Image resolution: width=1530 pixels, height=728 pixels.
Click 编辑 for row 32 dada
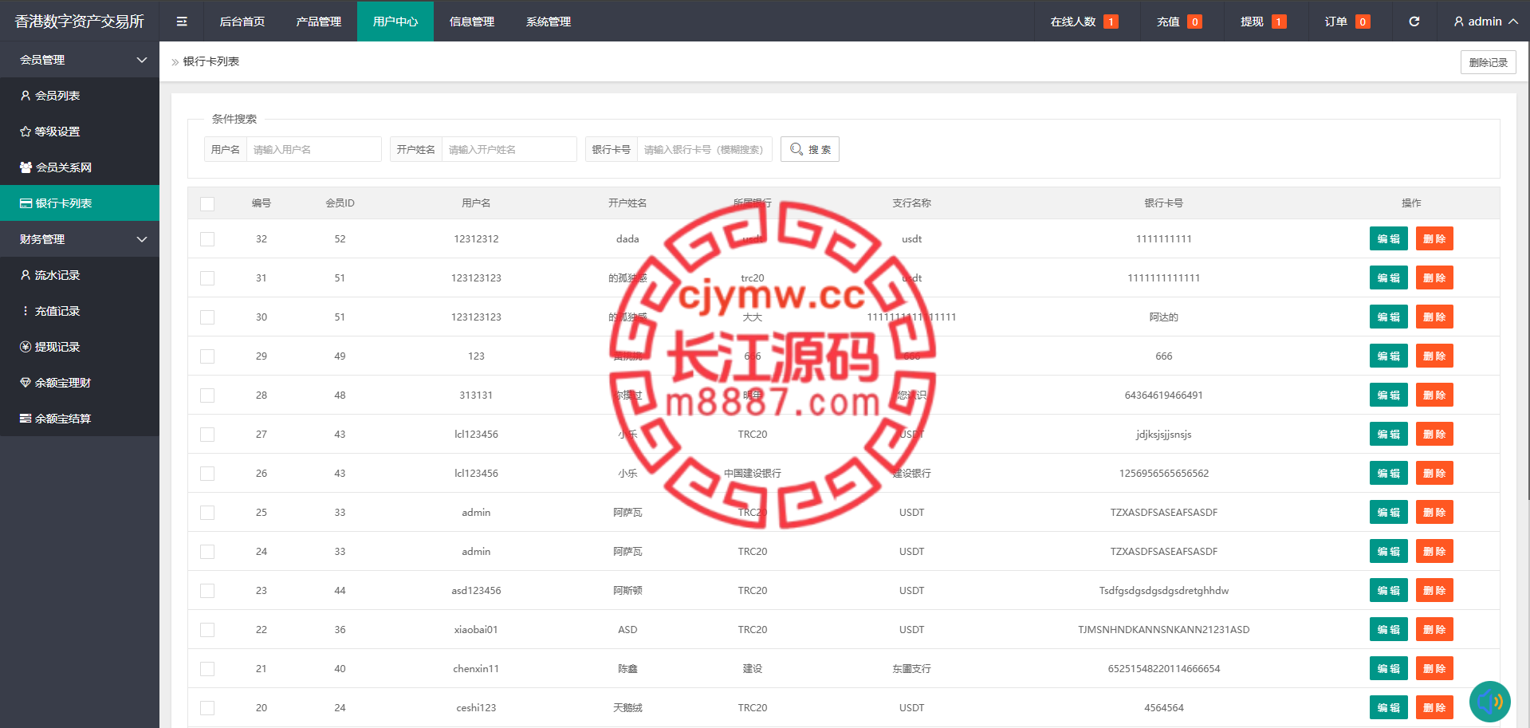[1389, 239]
